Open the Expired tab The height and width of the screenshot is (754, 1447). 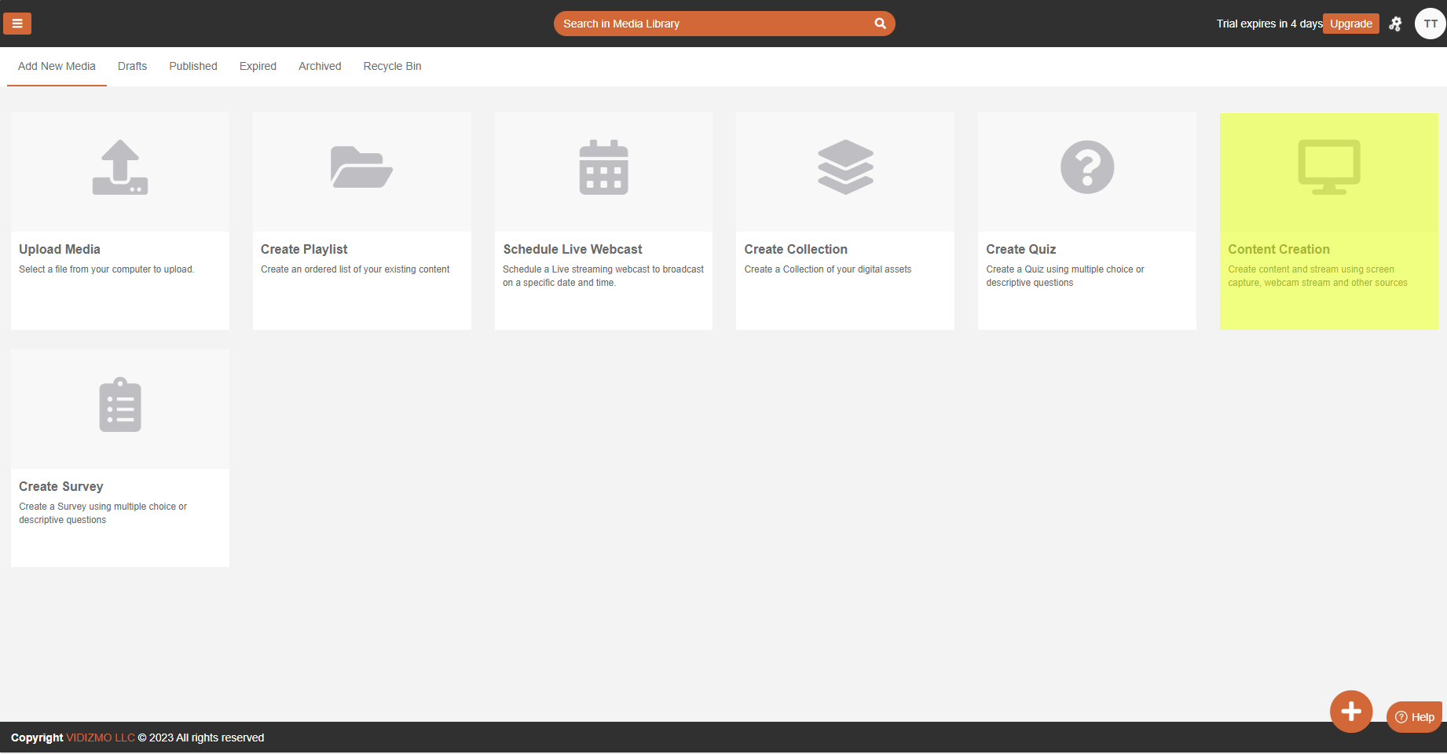258,66
